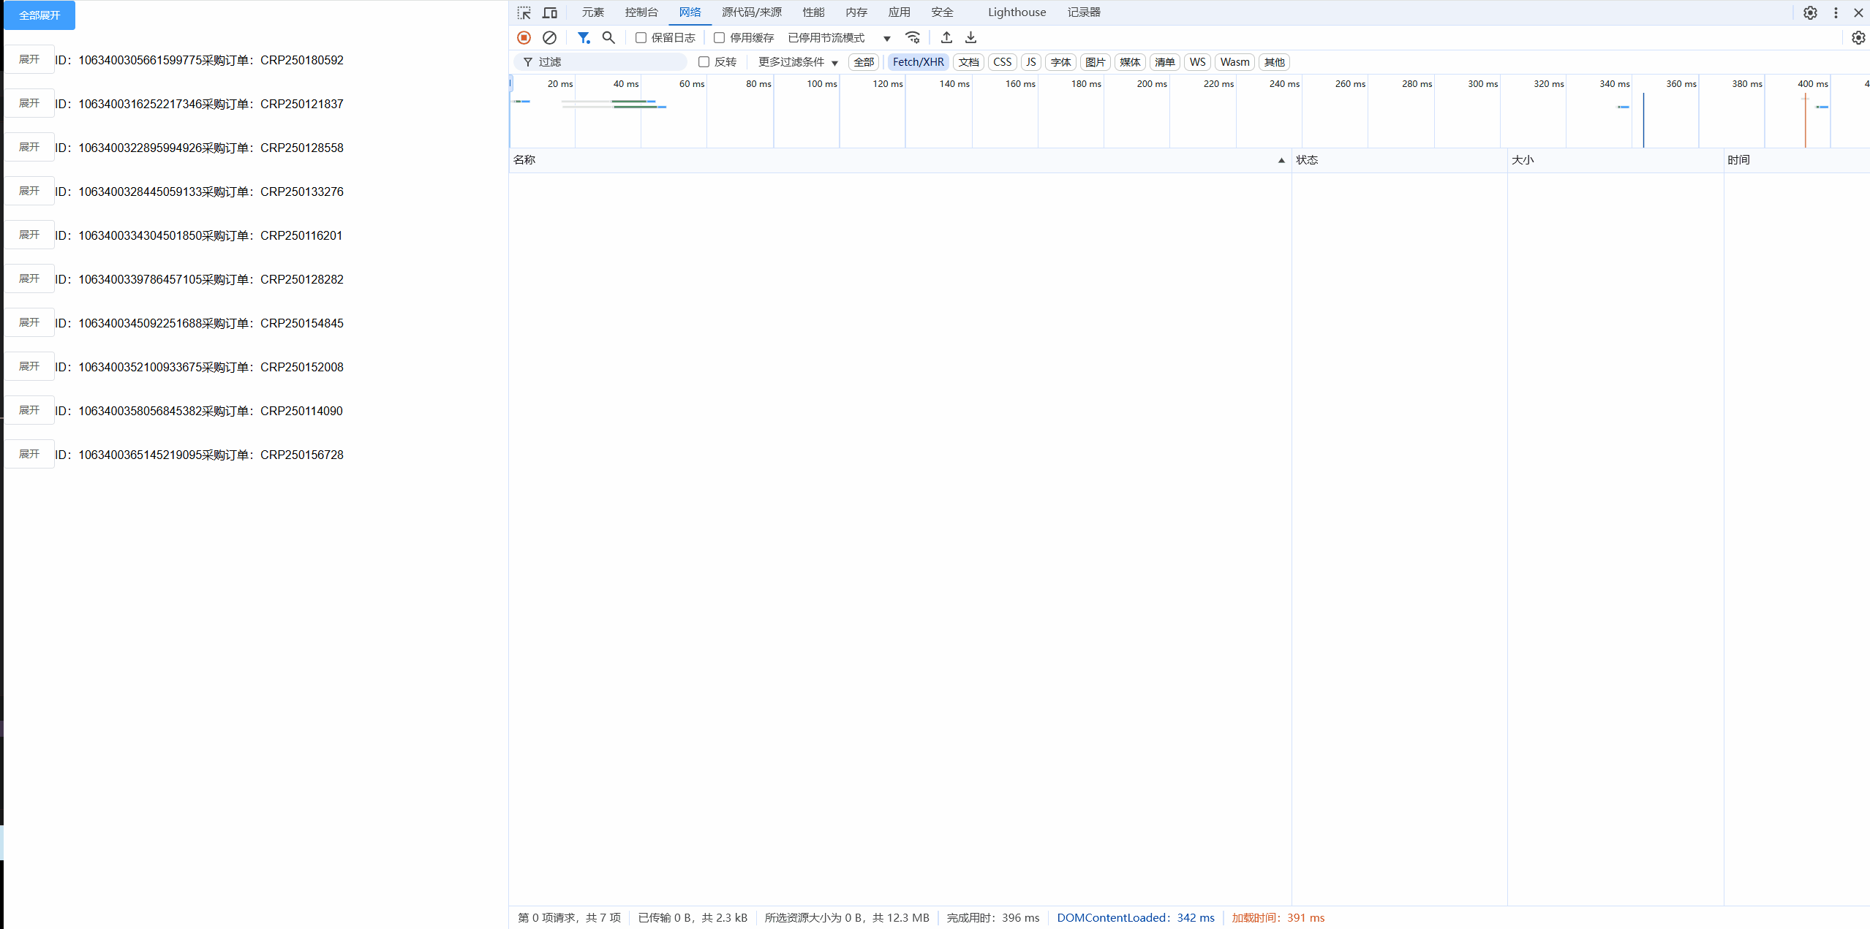Open the Lighthouse tab
The image size is (1870, 929).
pos(1017,12)
